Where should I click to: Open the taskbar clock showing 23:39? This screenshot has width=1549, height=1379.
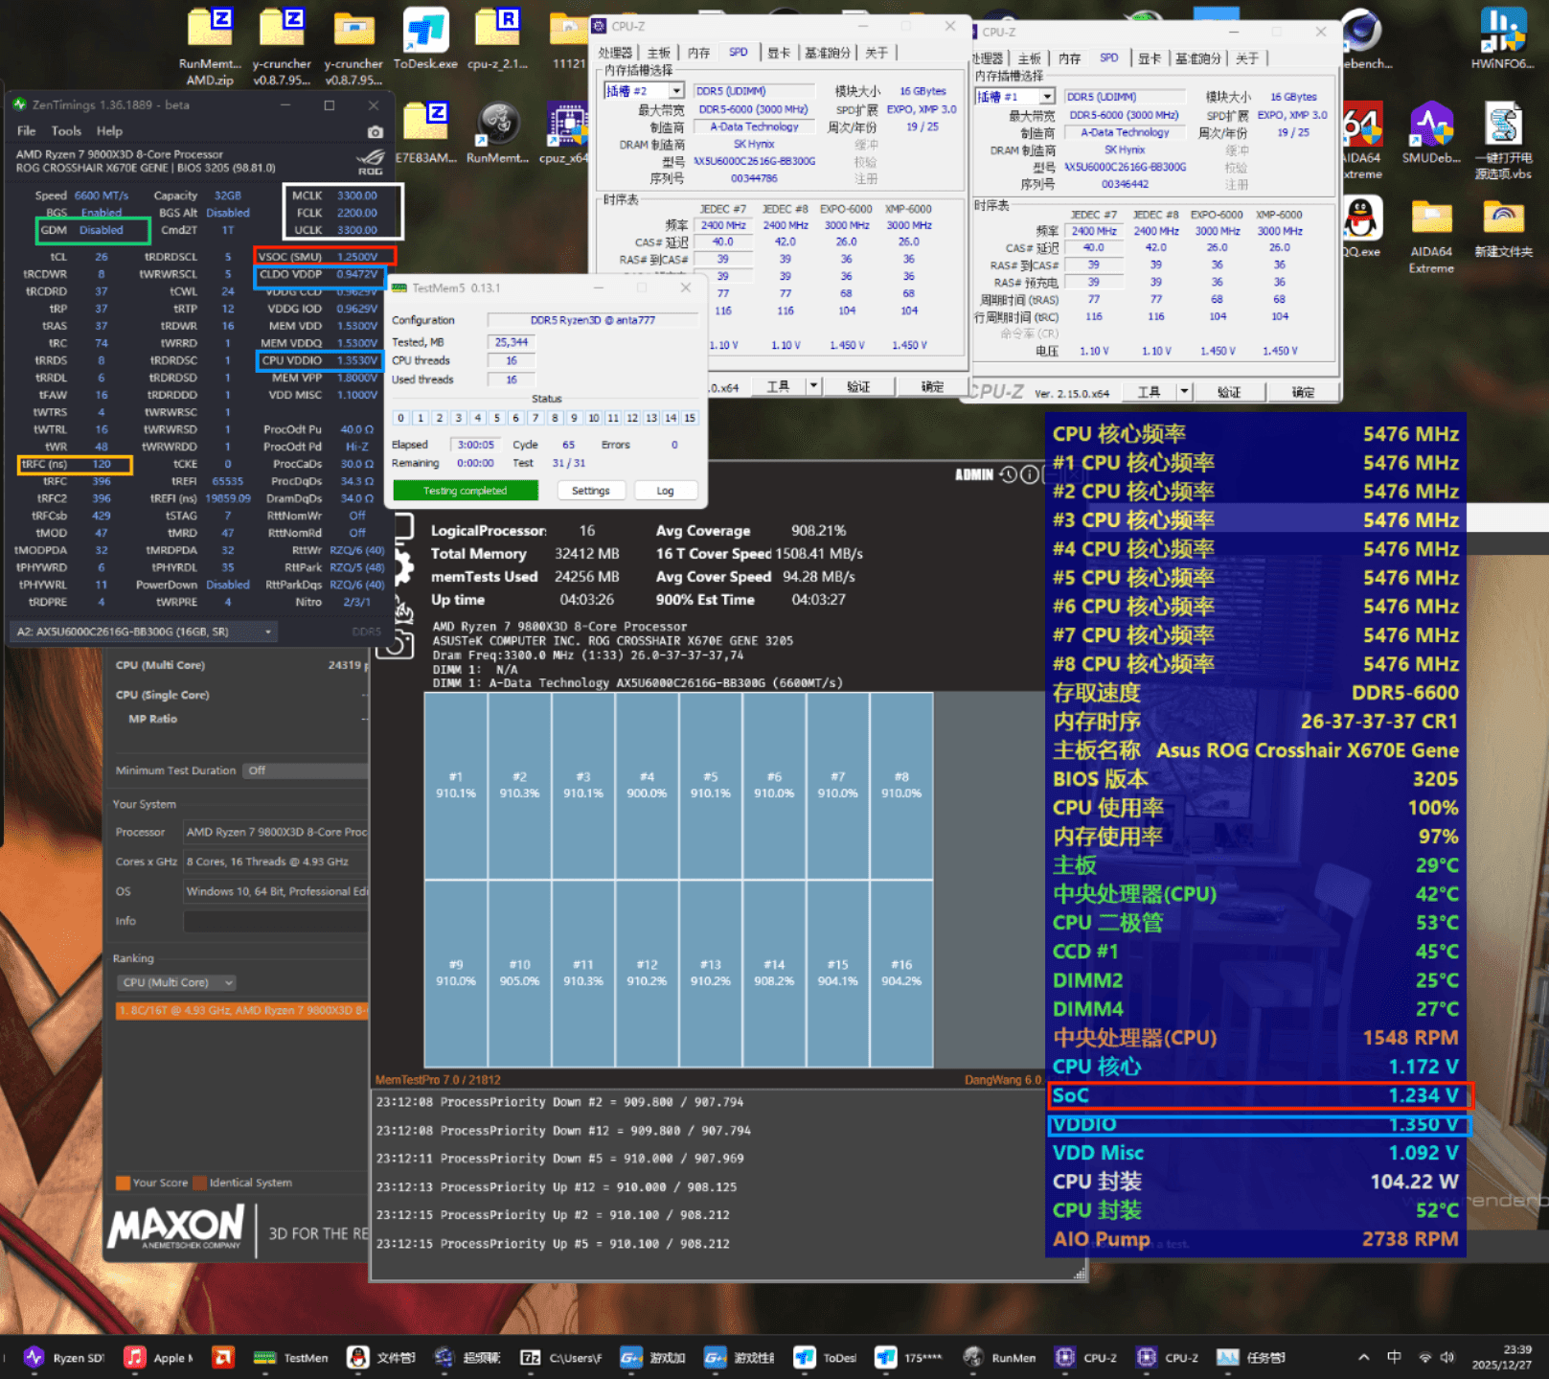pos(1502,1357)
